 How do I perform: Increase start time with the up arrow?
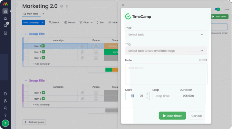pyautogui.click(x=147, y=94)
